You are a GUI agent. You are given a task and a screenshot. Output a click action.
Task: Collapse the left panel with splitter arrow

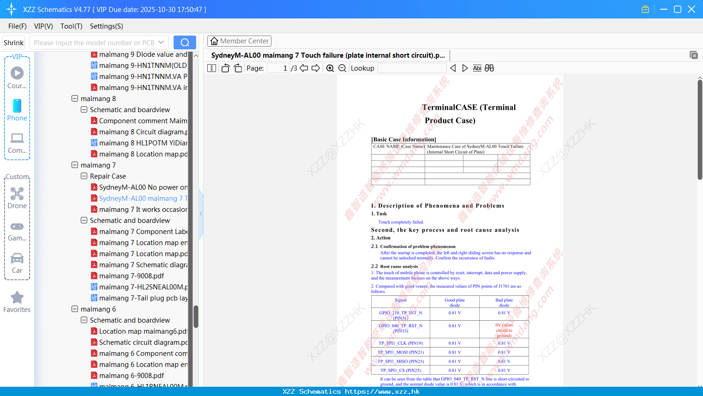coord(201,214)
